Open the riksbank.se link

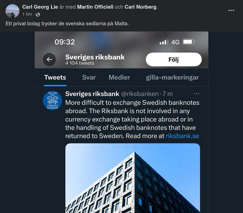coord(182,136)
